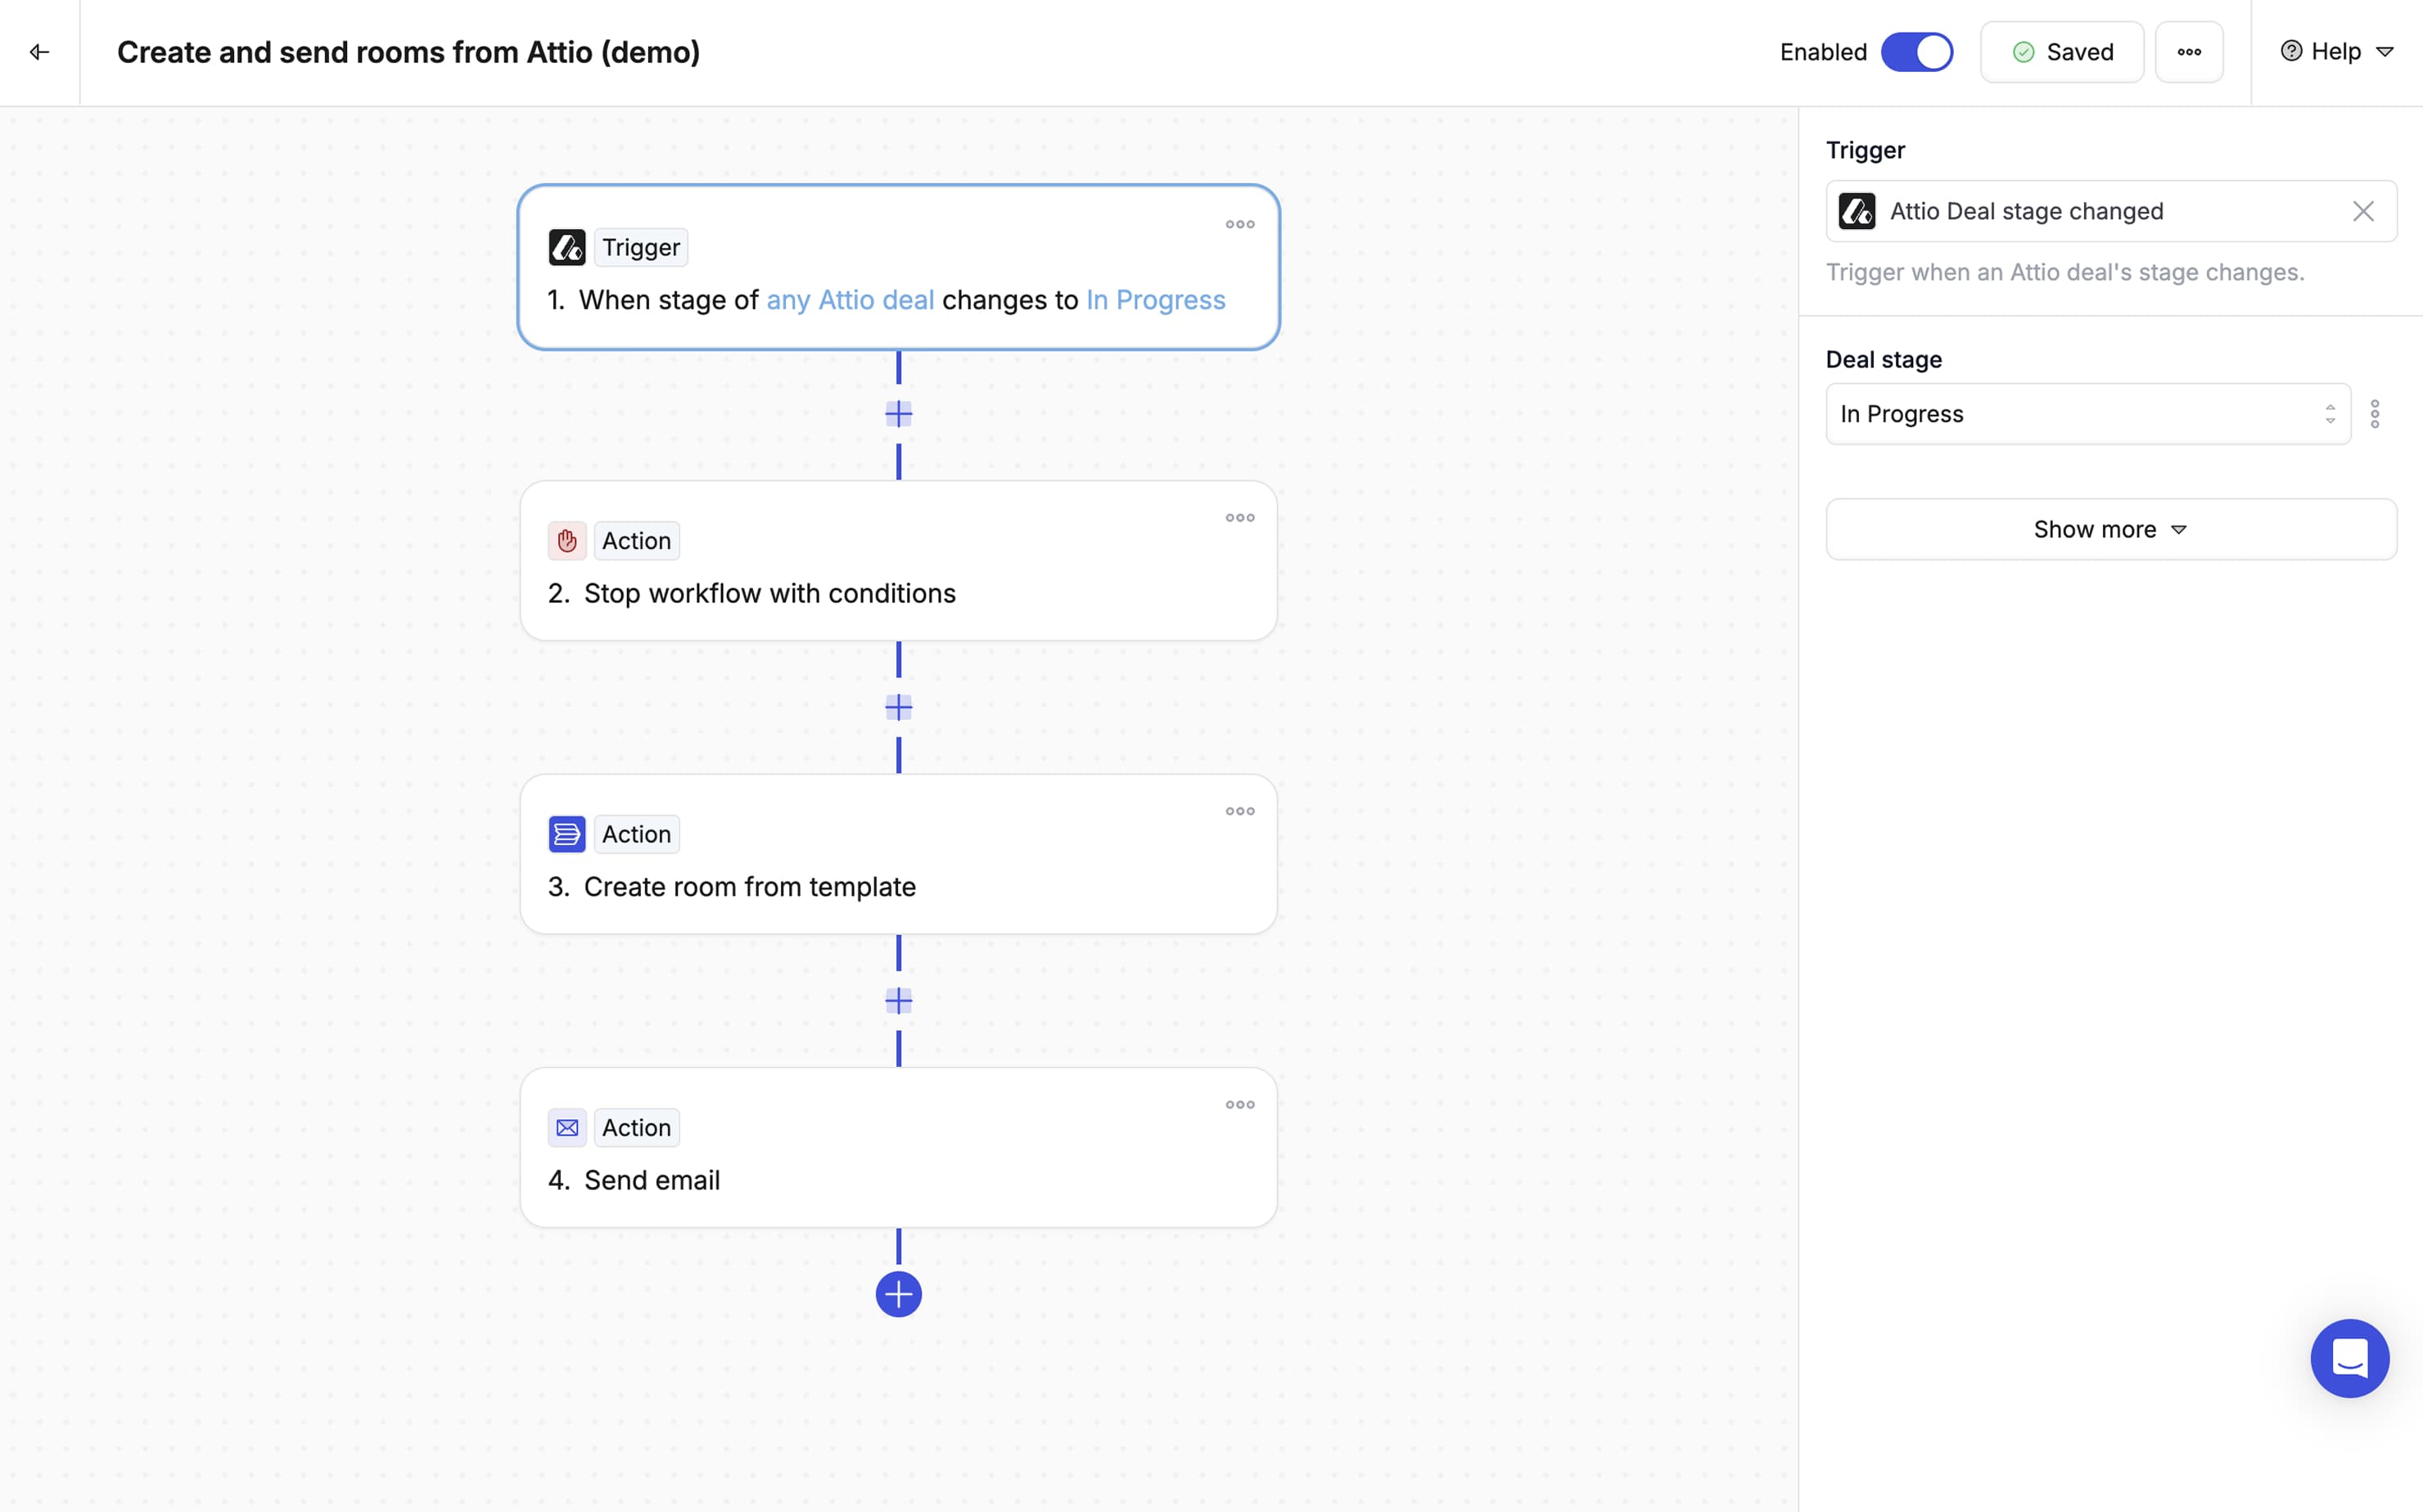Insert step after Stop workflow action
The width and height of the screenshot is (2423, 1512).
point(898,708)
